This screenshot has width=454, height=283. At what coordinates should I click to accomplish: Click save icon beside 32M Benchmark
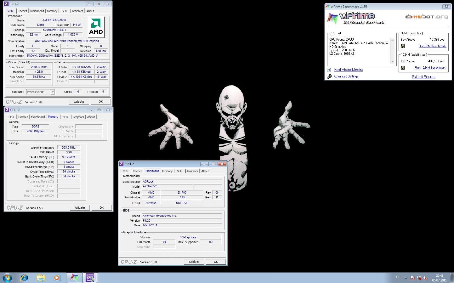403,46
